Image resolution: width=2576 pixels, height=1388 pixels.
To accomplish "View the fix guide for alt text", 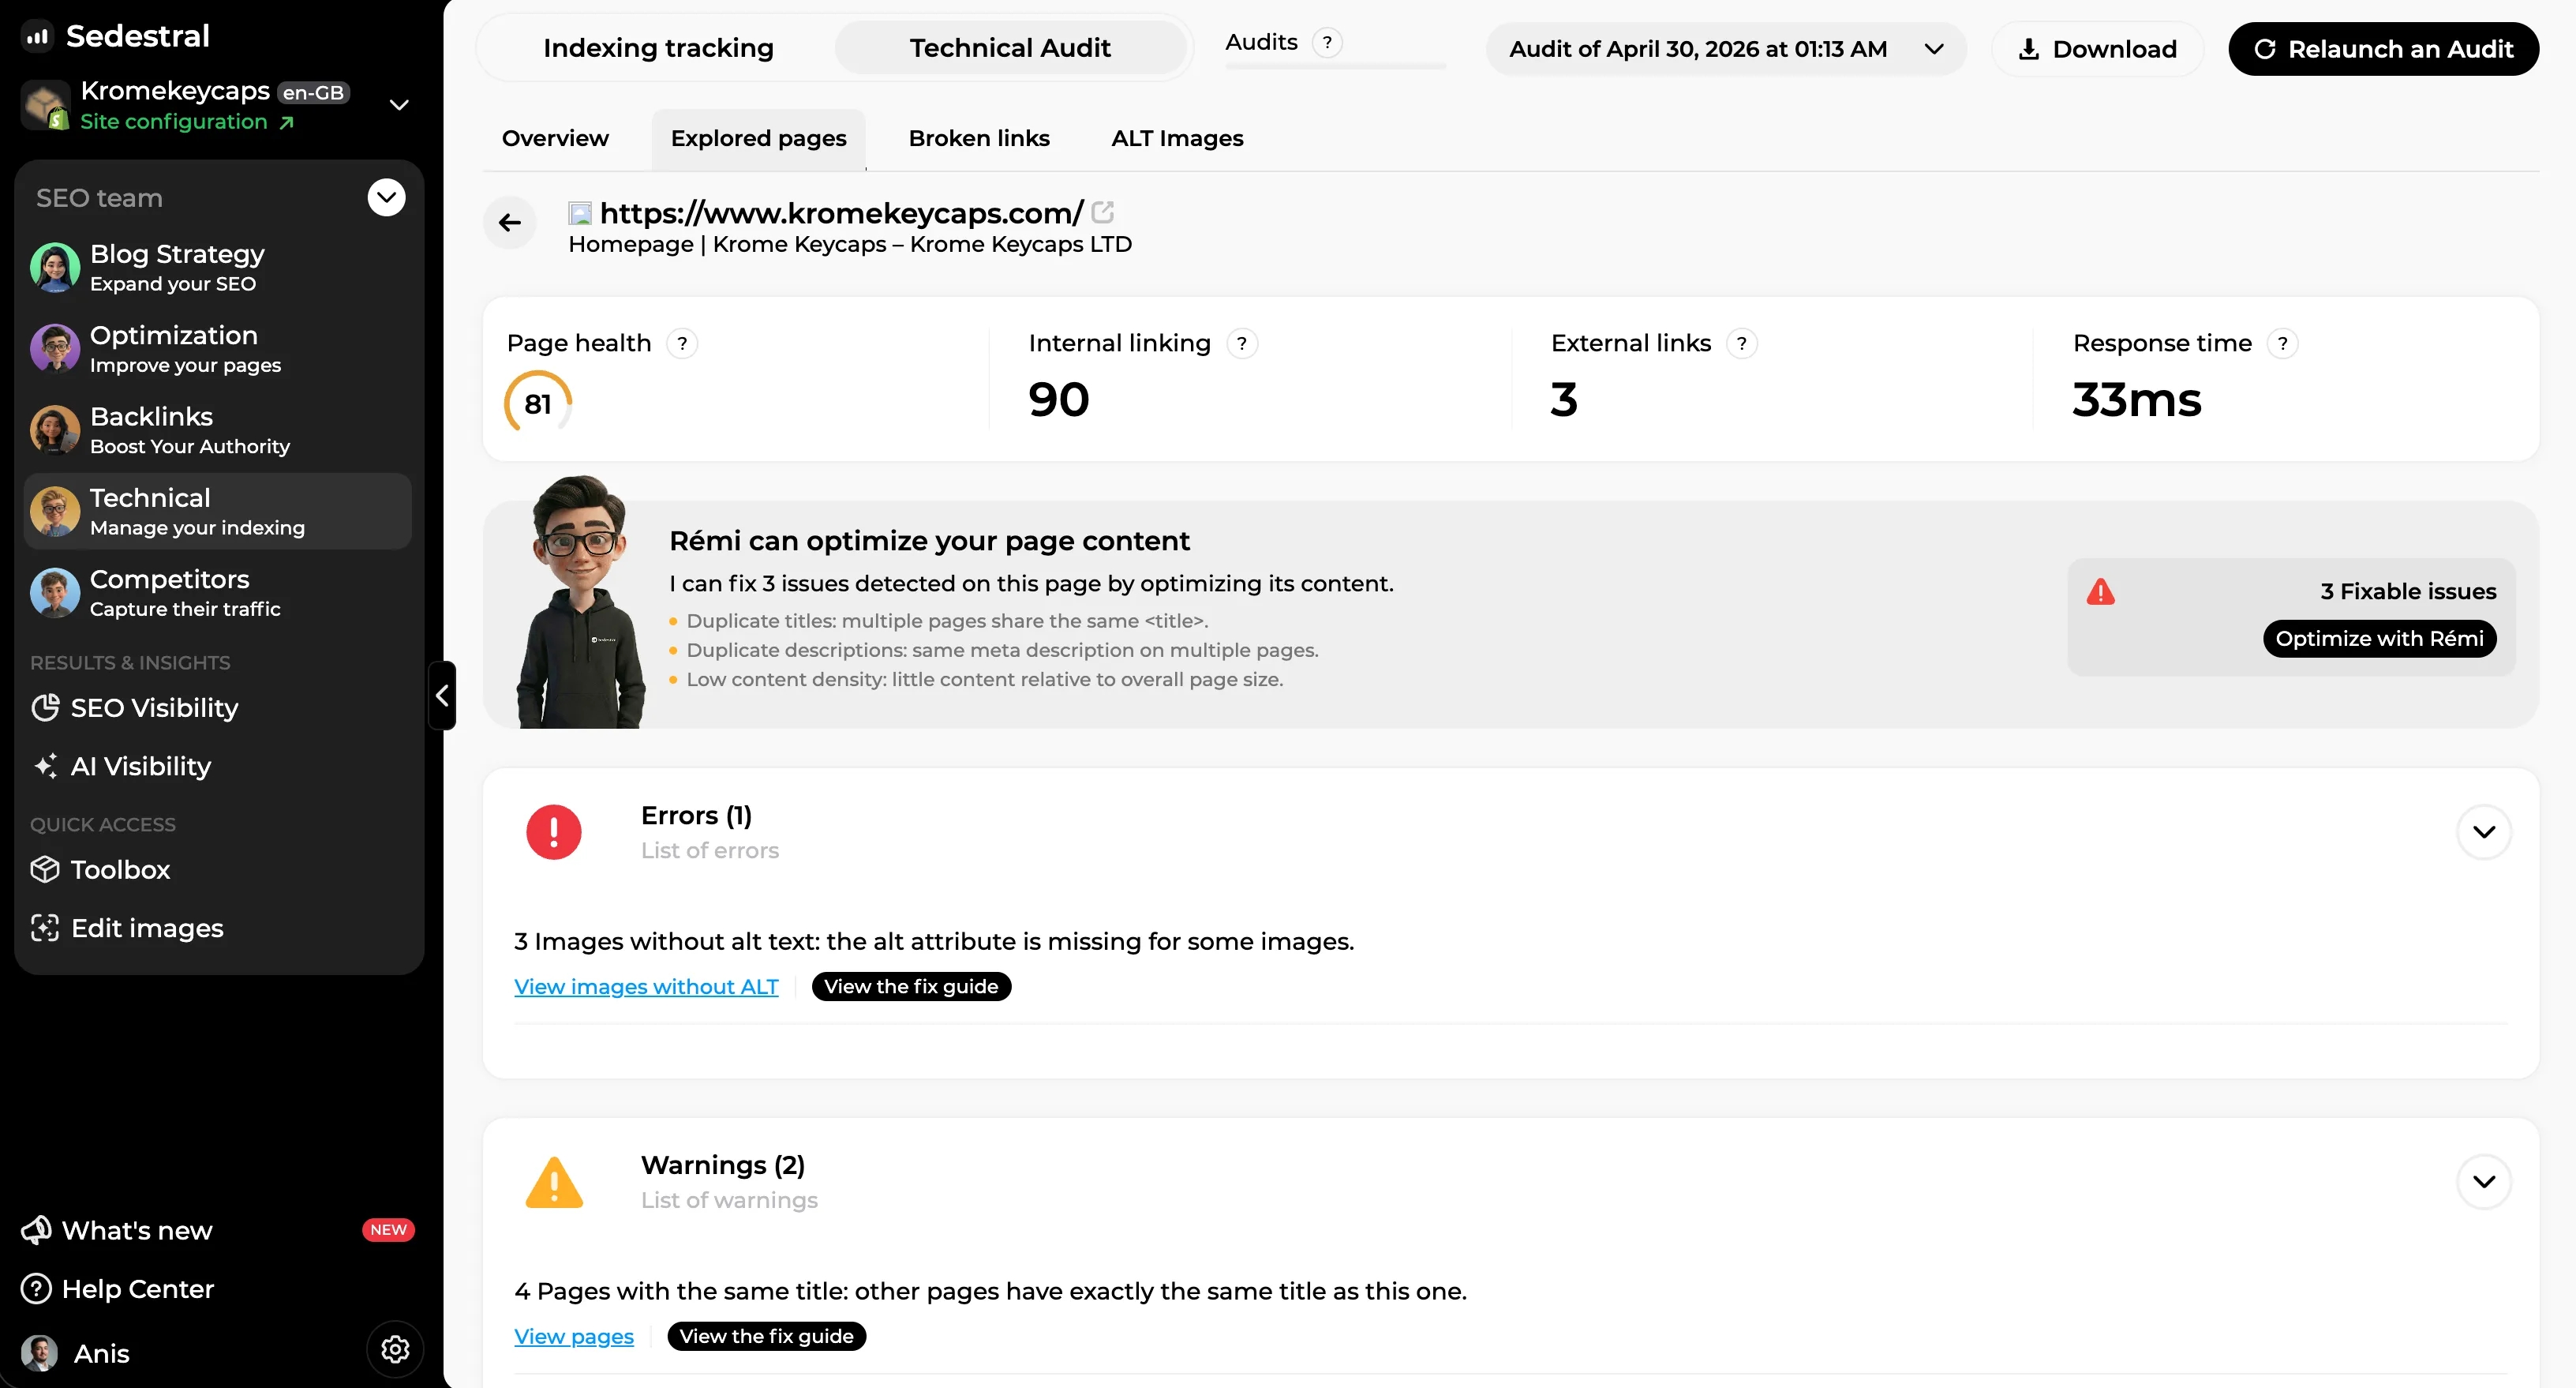I will [x=911, y=987].
